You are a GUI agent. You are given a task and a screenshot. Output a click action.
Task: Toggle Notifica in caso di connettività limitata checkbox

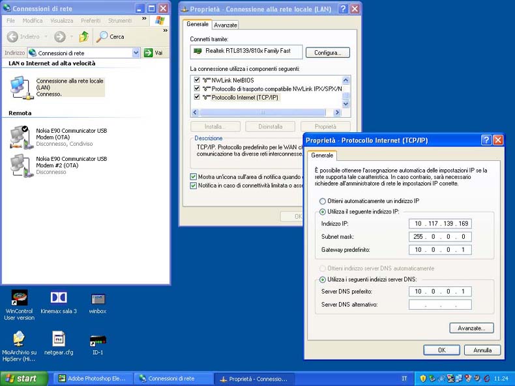[194, 186]
